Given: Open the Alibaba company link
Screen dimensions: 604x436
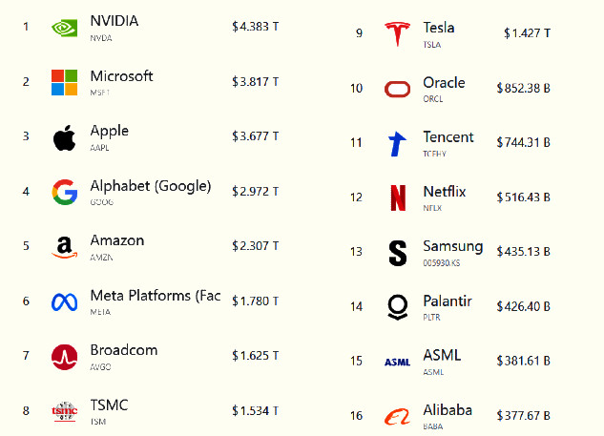Looking at the screenshot, I should (448, 410).
